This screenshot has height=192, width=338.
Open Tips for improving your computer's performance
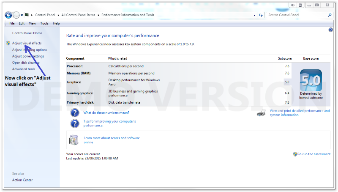point(109,123)
